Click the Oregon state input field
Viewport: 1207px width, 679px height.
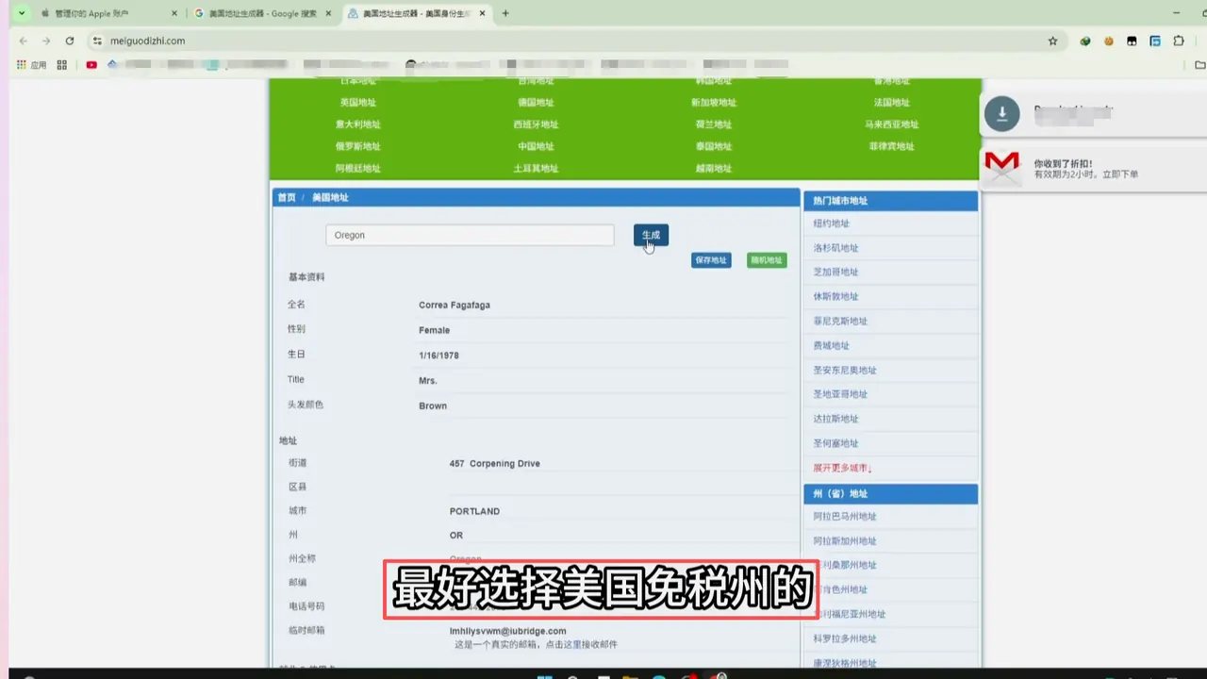point(470,235)
